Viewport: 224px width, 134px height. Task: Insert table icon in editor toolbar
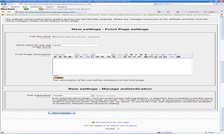(x=151, y=57)
